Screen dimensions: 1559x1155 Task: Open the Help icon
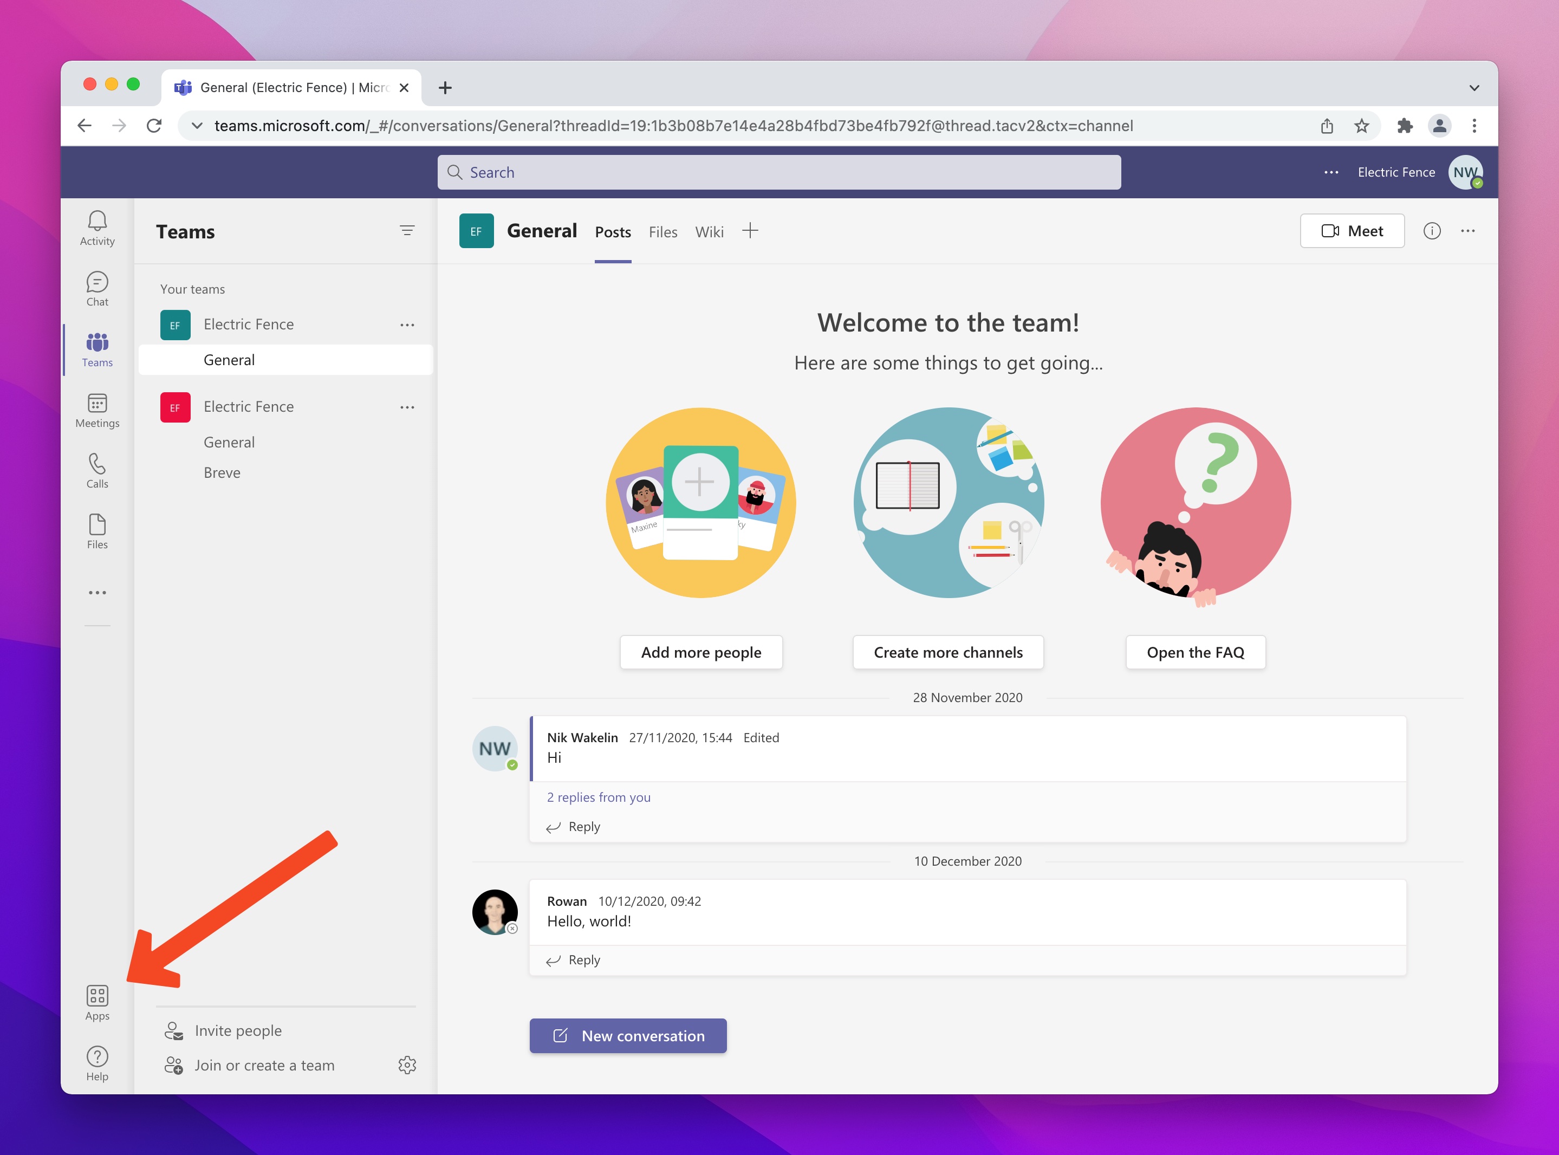coord(97,1064)
